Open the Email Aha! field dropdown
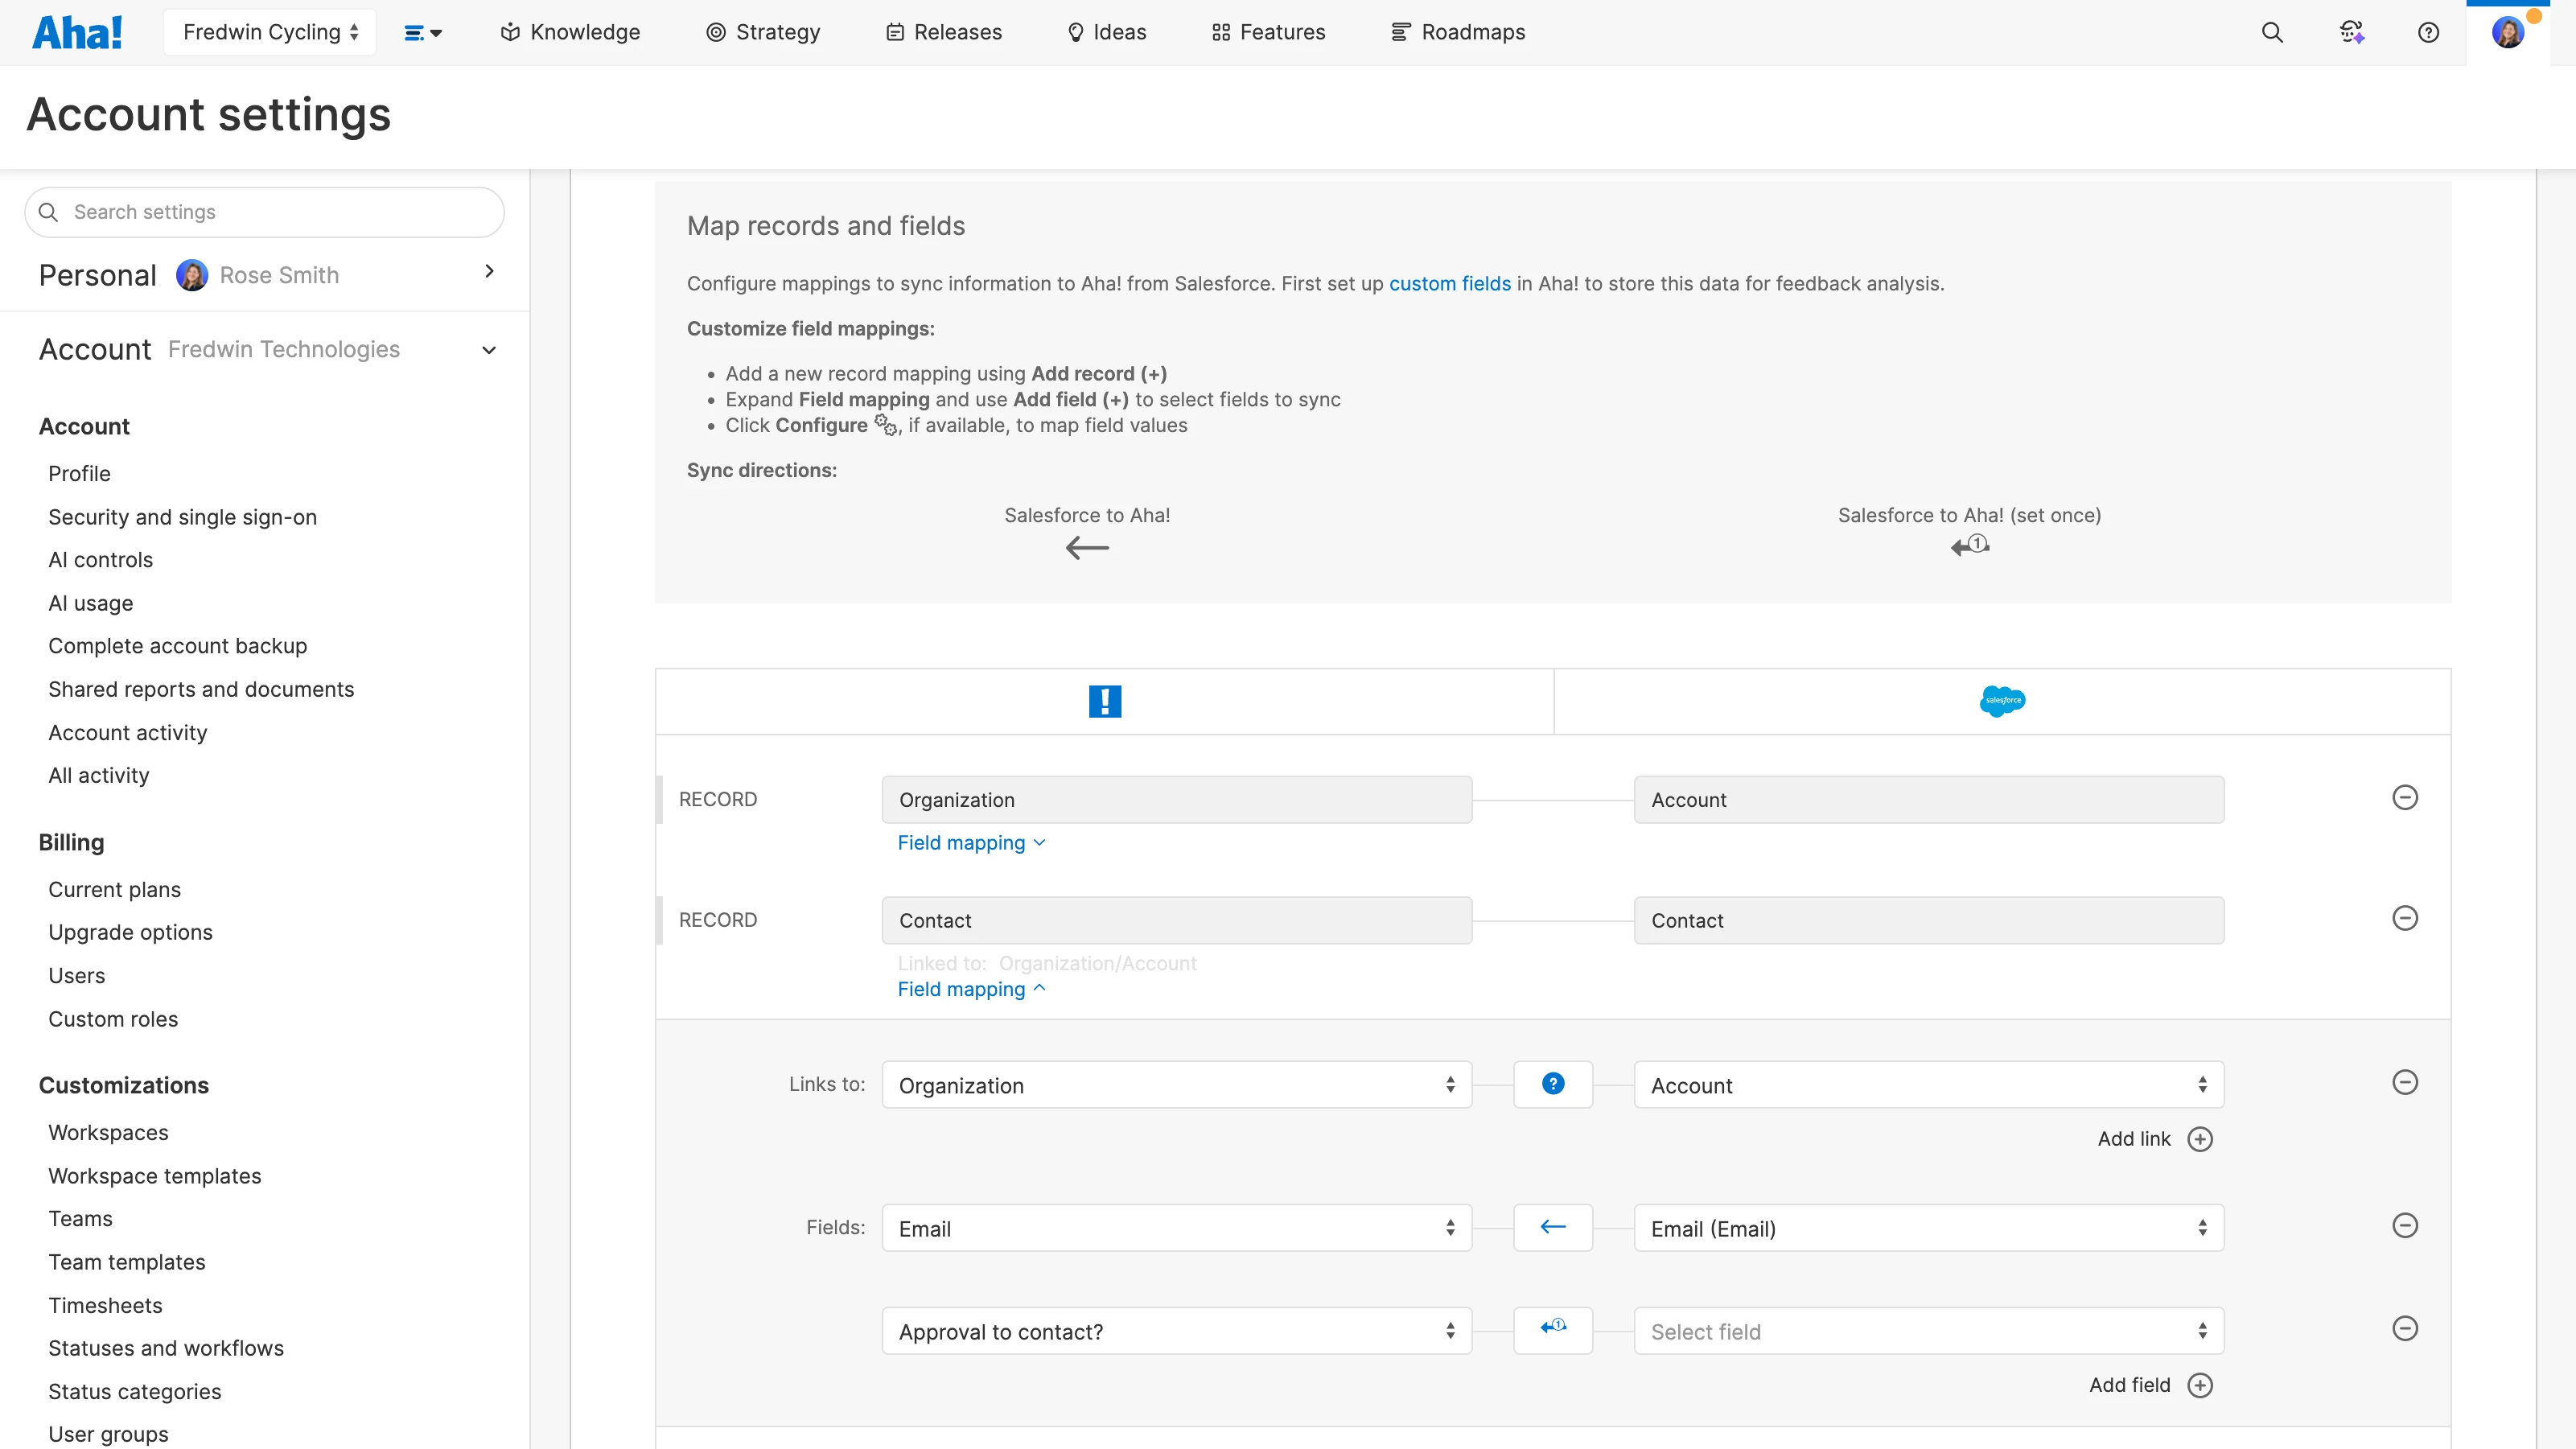 (1176, 1228)
